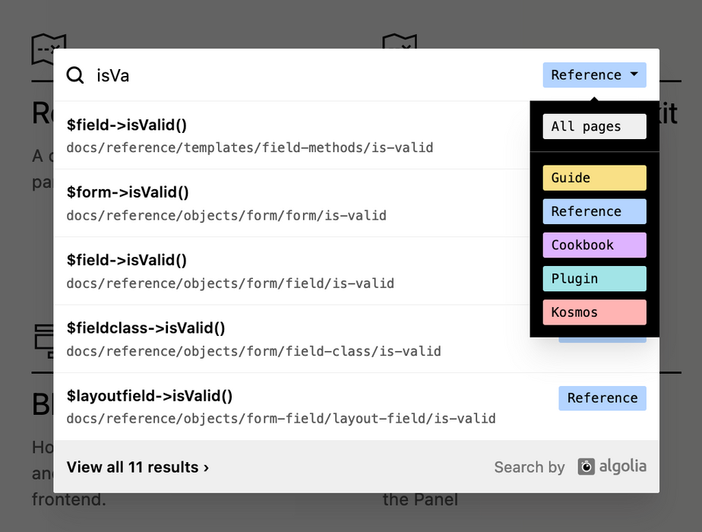Image resolution: width=702 pixels, height=532 pixels.
Task: Click the map icon behind the dialog, top left
Action: (49, 49)
